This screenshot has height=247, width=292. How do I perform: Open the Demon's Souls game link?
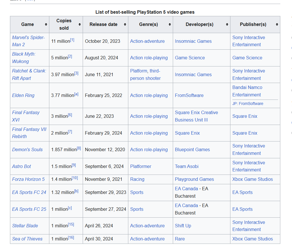27,149
